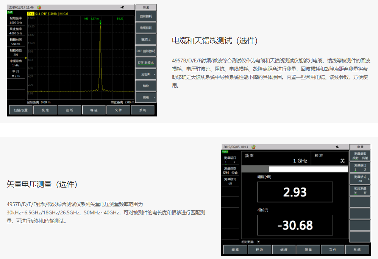Open the 扫描/设置 bottom menu
Viewport: 378px width, 259px height.
[x=20, y=110]
